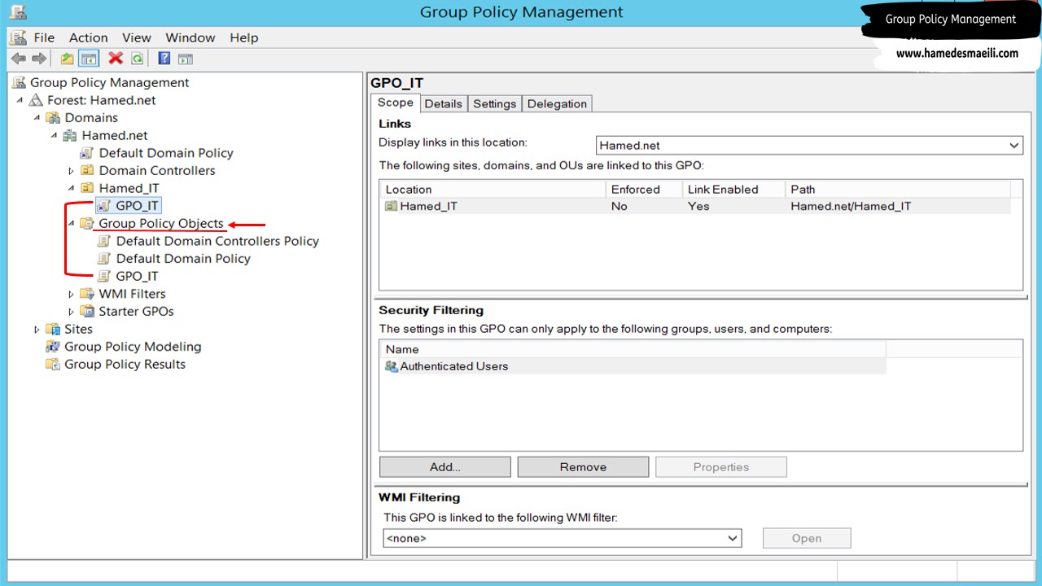The image size is (1042, 586).
Task: Click the Open button beside WMI filter
Action: [x=807, y=538]
